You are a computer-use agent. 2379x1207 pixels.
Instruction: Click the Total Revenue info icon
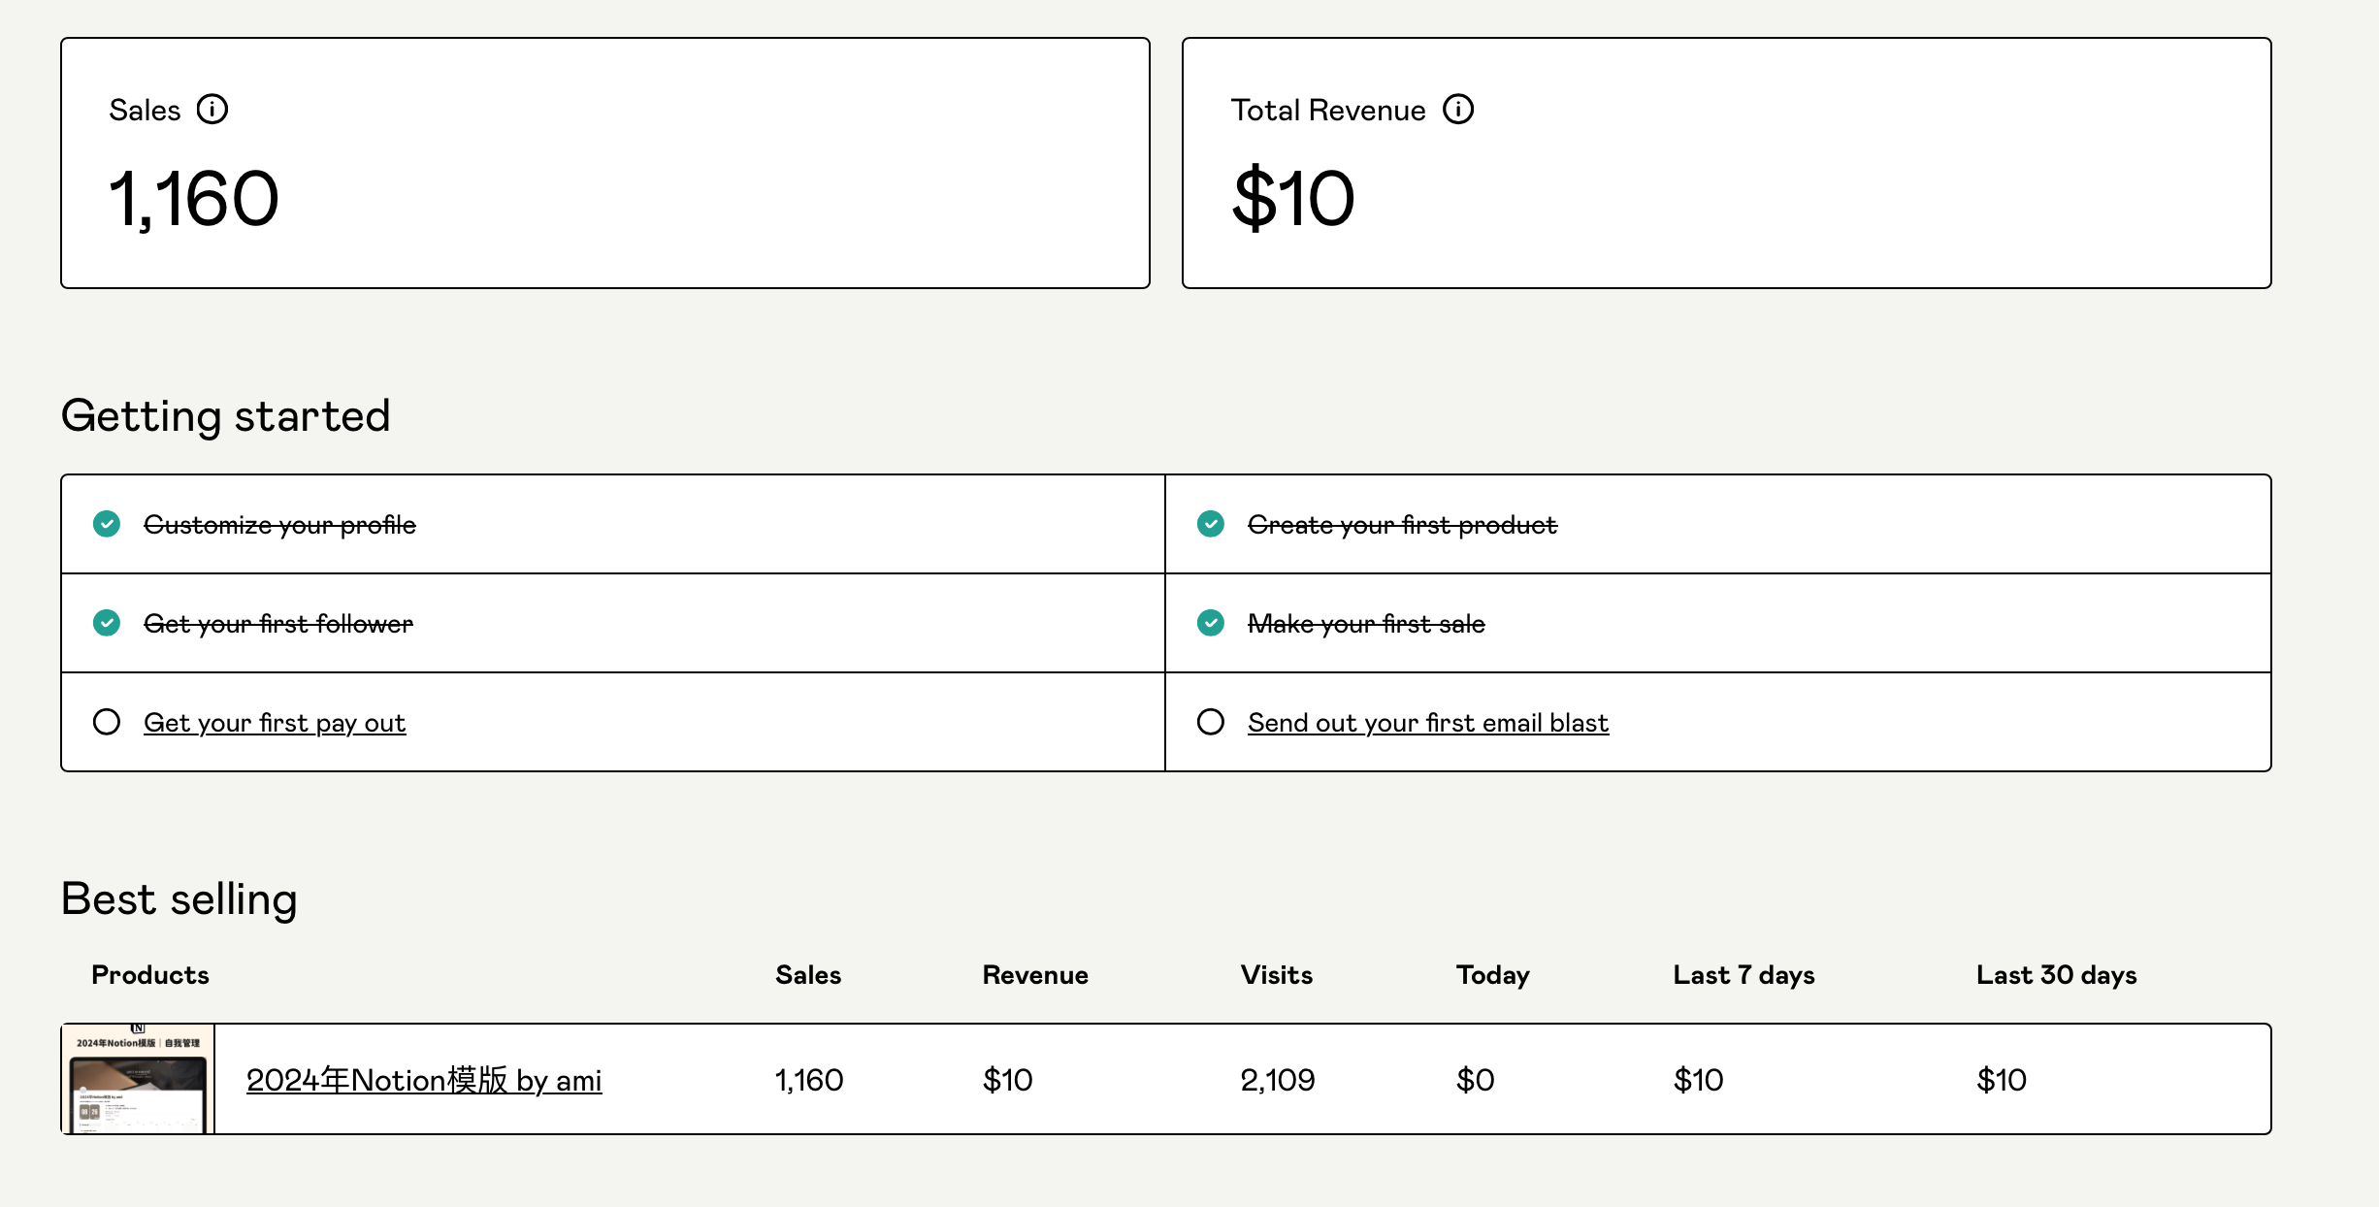(1457, 110)
